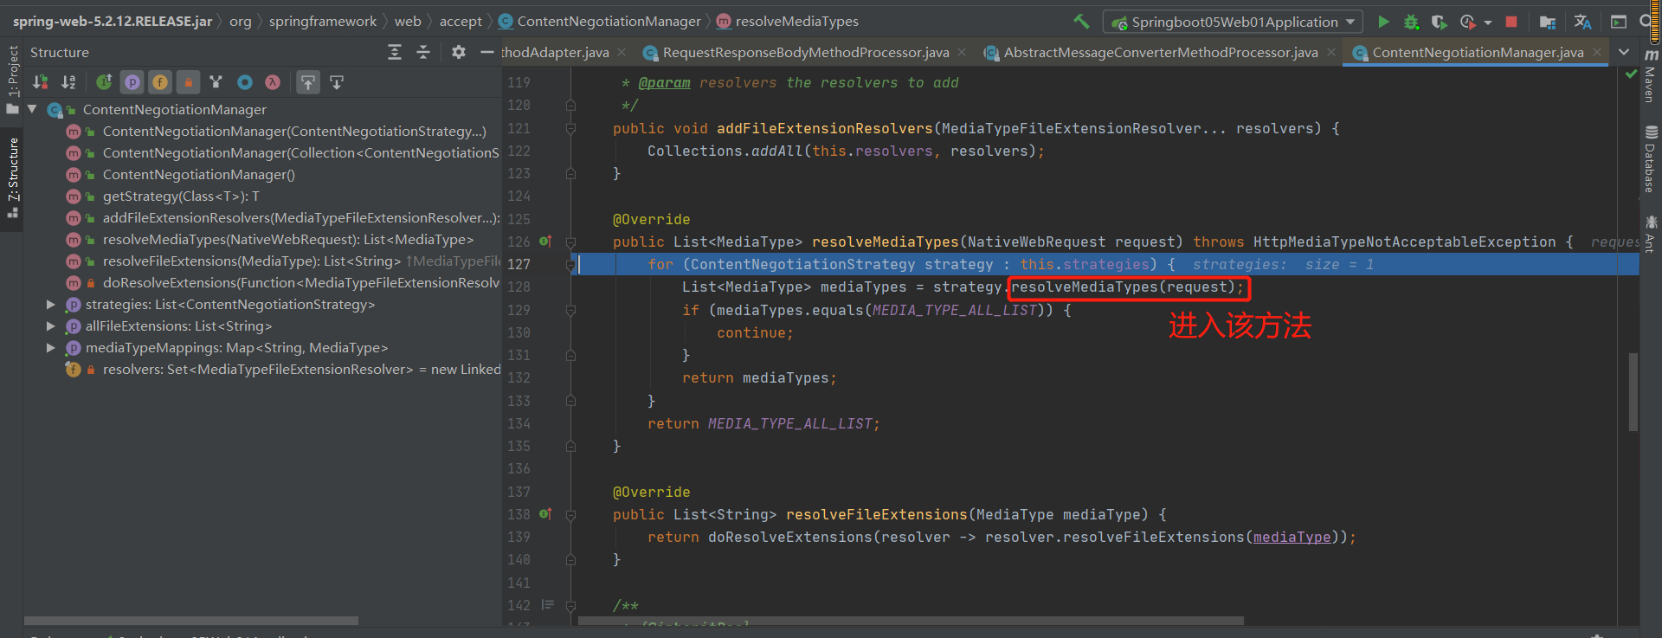Viewport: 1662px width, 638px height.
Task: Click the override gutter icon at line 138
Action: coord(545,513)
